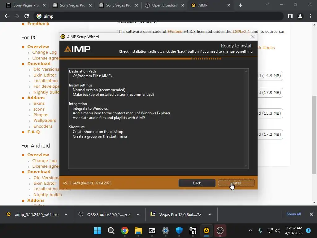Screen dimensions: 317x238
Task: Open the Feedback link in the sidebar
Action: point(38,24)
